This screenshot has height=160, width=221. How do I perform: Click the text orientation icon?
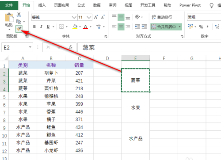(x=137, y=17)
